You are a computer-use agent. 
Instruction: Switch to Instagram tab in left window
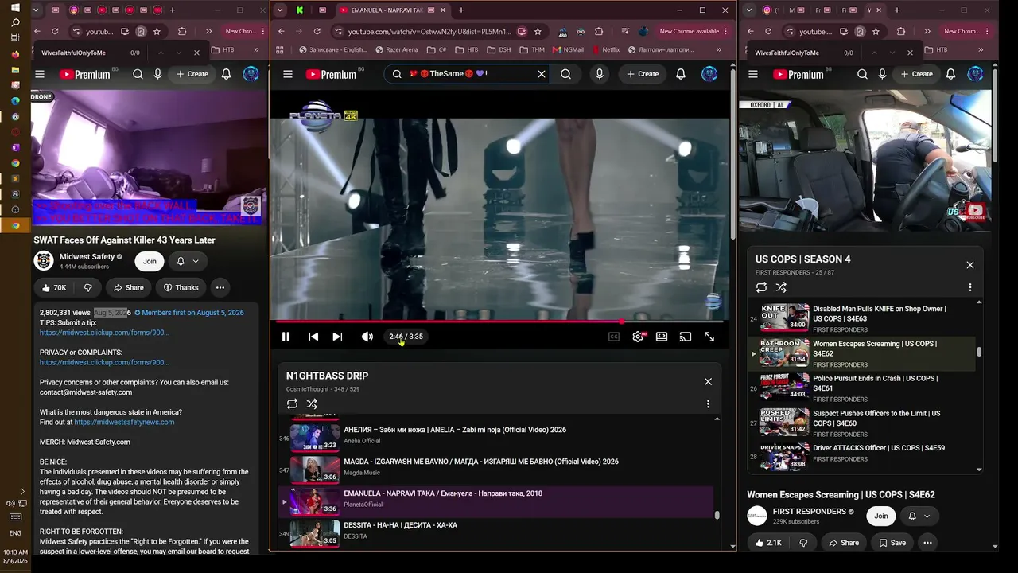tap(74, 10)
